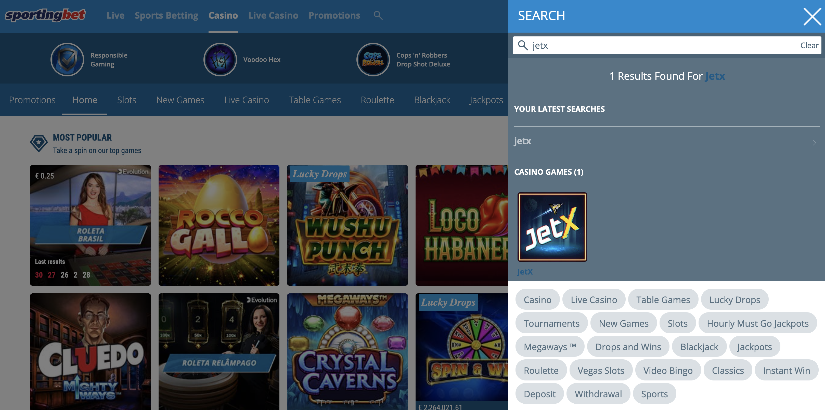Switch to the Slots tab
825x410 pixels.
pos(126,100)
